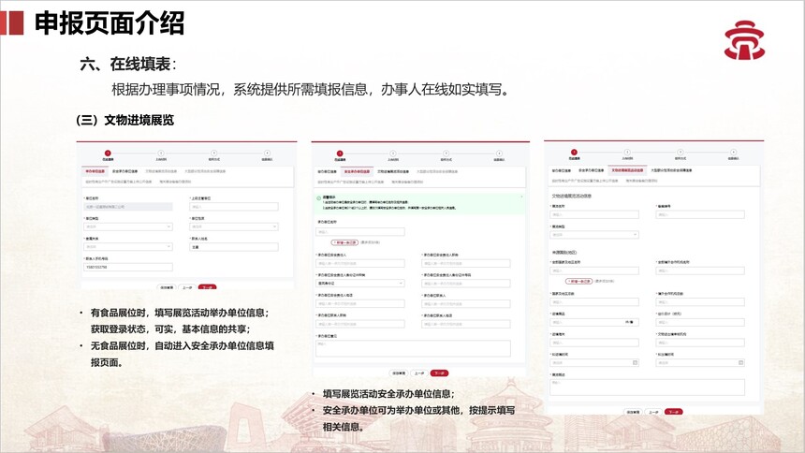Select first tab 举办单位信息 in middle form
Viewport: 805px width, 453px height.
[x=327, y=171]
